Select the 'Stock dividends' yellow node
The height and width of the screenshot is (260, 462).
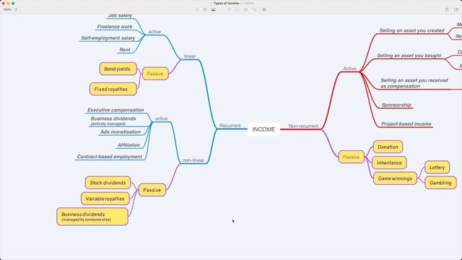coord(108,183)
